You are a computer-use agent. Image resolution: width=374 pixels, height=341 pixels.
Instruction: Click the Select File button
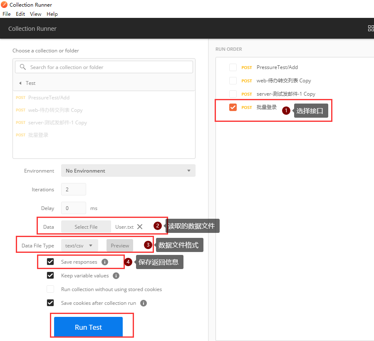click(86, 227)
